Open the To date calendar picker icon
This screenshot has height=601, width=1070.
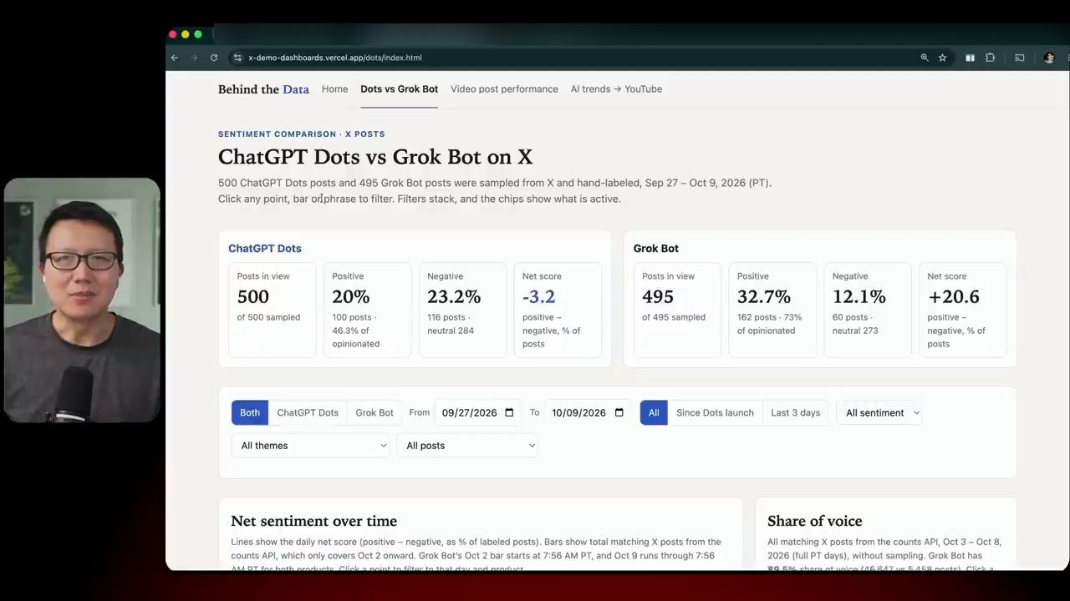click(619, 412)
